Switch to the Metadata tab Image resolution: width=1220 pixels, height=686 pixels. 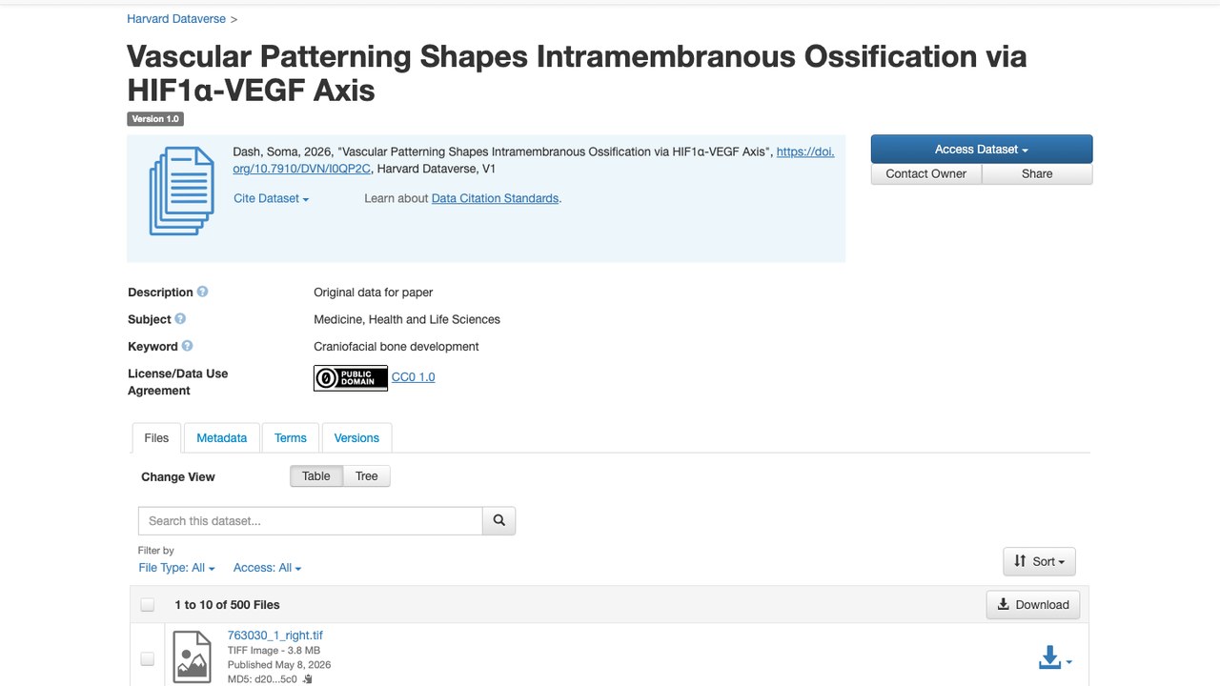(x=222, y=438)
